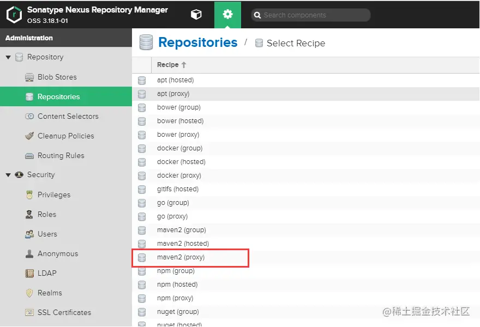Viewport: 480px width, 327px height.
Task: Select the bower (group) recipe
Action: 306,107
